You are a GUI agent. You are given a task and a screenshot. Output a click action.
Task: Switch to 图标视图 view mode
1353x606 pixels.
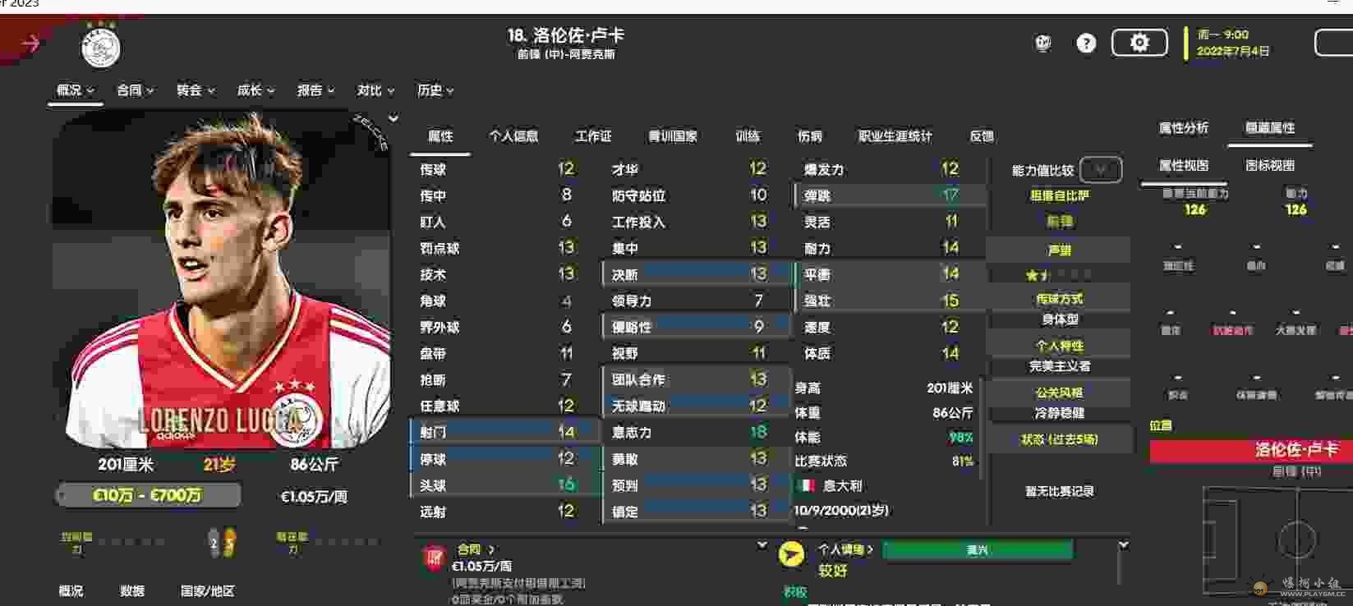tap(1269, 166)
